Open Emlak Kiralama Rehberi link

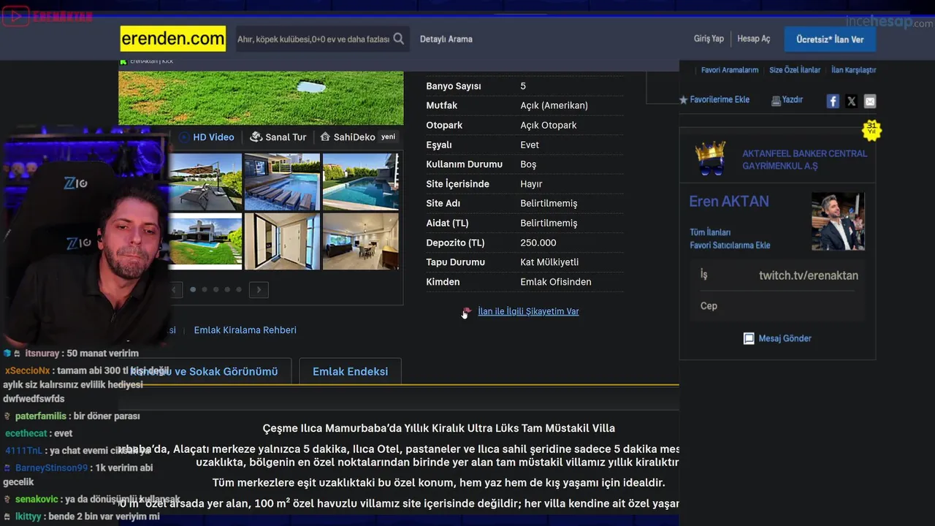coord(245,330)
